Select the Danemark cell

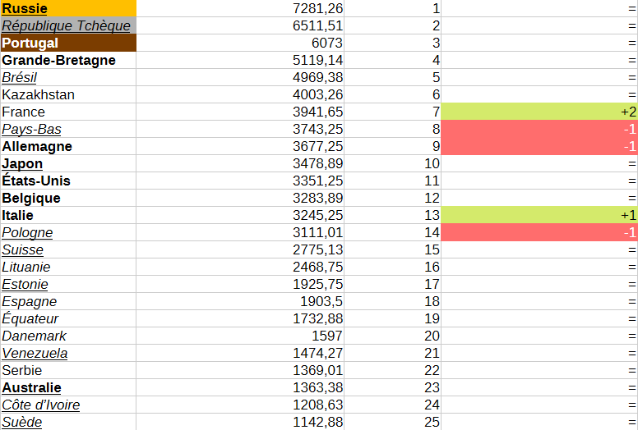tap(68, 336)
